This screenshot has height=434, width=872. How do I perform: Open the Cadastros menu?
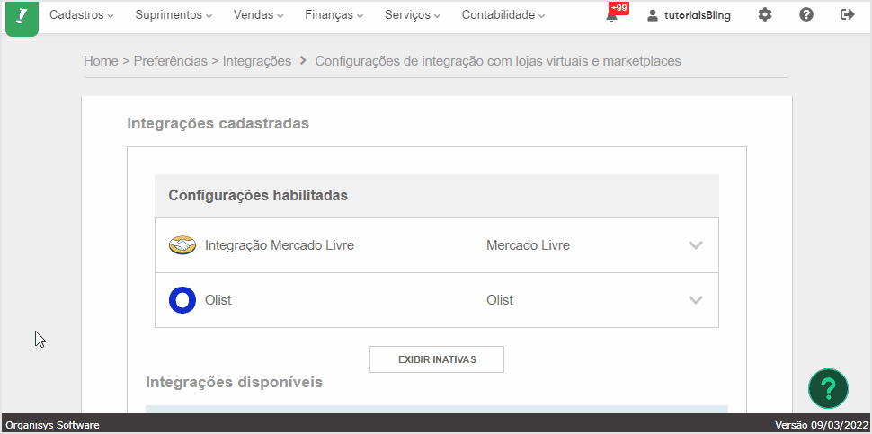pyautogui.click(x=81, y=15)
